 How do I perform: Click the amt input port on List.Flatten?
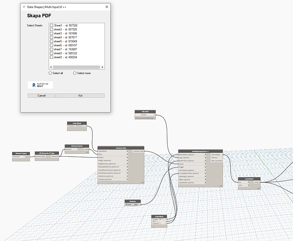click(244, 185)
